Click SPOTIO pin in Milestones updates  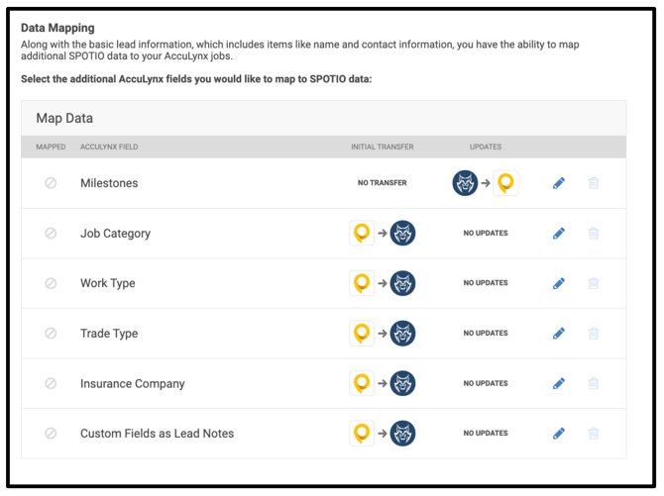pos(505,183)
